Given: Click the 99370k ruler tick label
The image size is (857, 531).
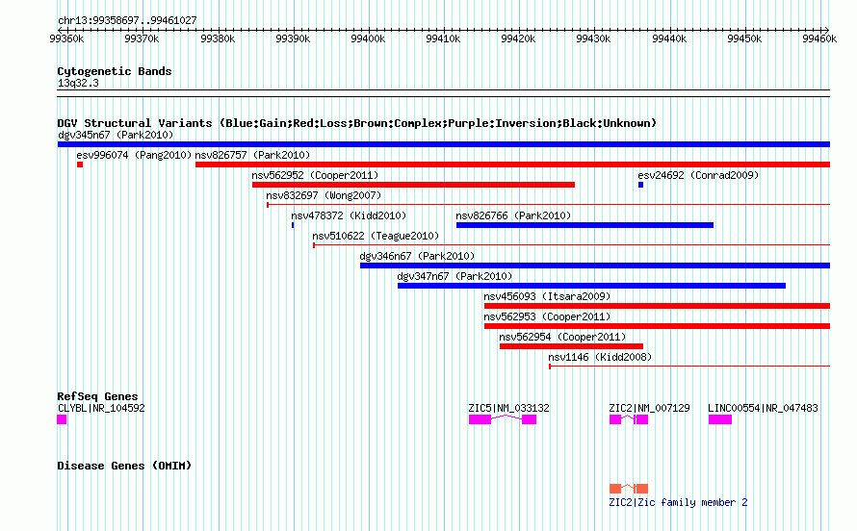Looking at the screenshot, I should pyautogui.click(x=142, y=38).
